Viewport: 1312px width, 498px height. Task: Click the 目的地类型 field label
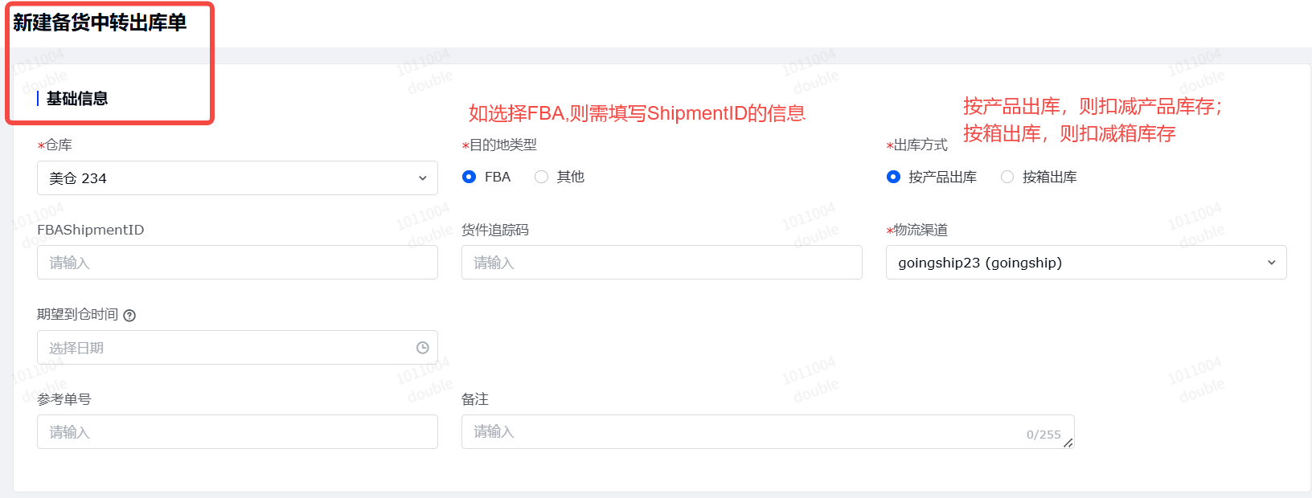point(502,145)
